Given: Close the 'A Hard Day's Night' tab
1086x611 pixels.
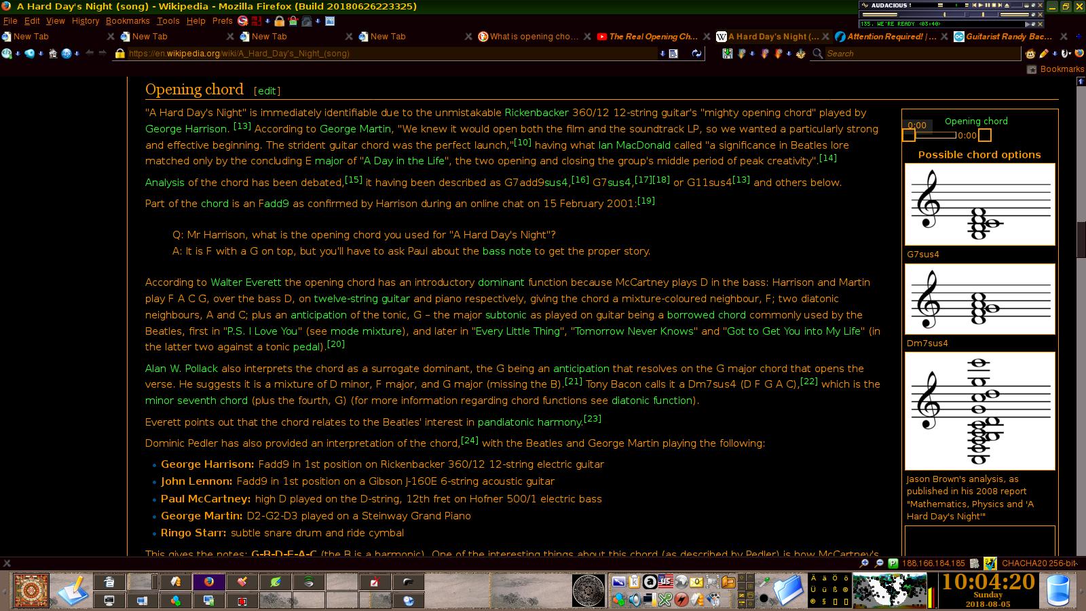Looking at the screenshot, I should [x=825, y=37].
